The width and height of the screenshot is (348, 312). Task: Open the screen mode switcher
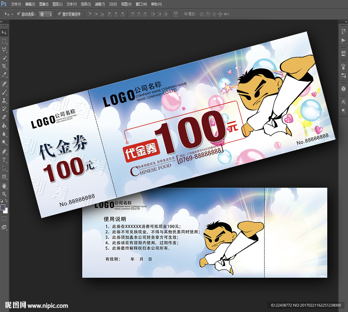(x=4, y=227)
